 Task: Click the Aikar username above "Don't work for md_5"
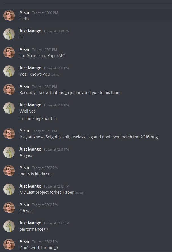24,241
